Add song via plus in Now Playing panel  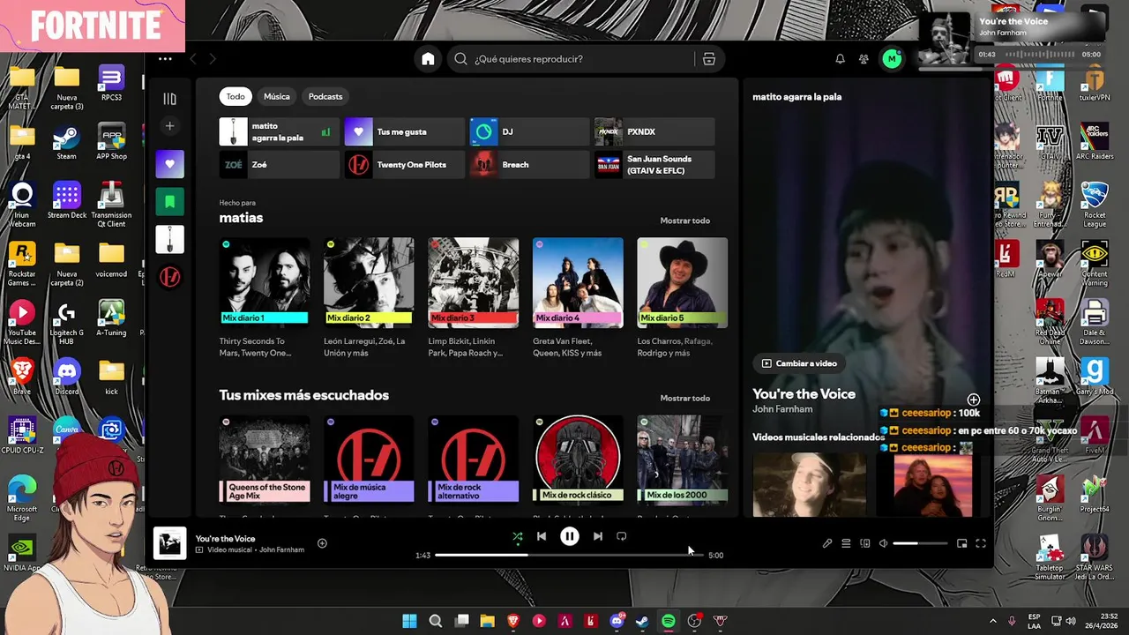pos(974,400)
